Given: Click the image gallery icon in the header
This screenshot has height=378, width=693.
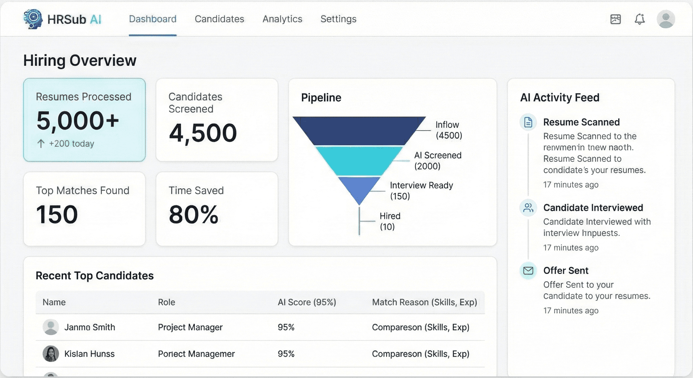Looking at the screenshot, I should pyautogui.click(x=615, y=19).
